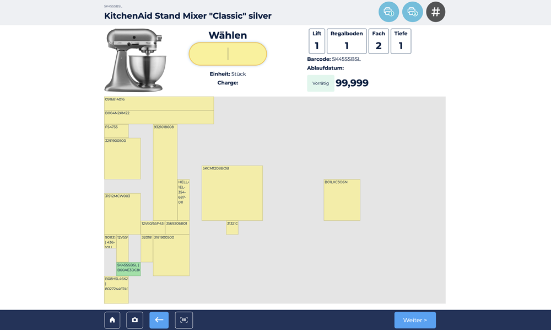Click the Tiefe 1 location box

click(x=401, y=41)
